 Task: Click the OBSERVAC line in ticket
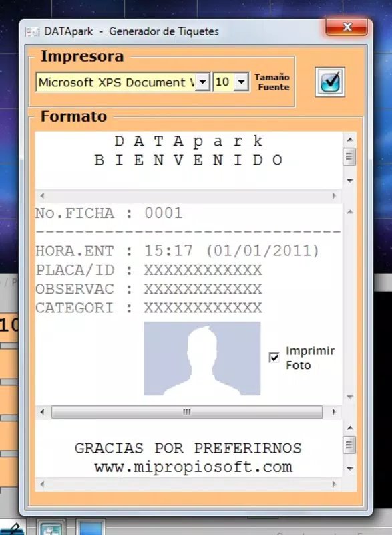tap(149, 289)
